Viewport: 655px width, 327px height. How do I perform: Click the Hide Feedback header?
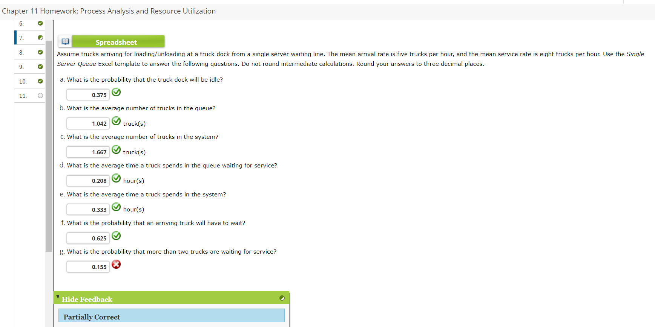(x=87, y=299)
